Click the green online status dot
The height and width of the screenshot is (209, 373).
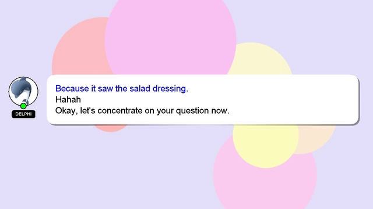coord(23,106)
